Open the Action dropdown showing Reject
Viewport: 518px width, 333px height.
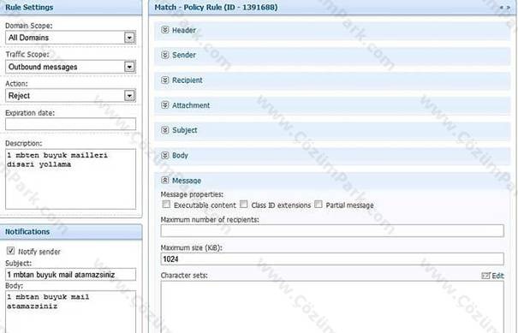point(129,96)
